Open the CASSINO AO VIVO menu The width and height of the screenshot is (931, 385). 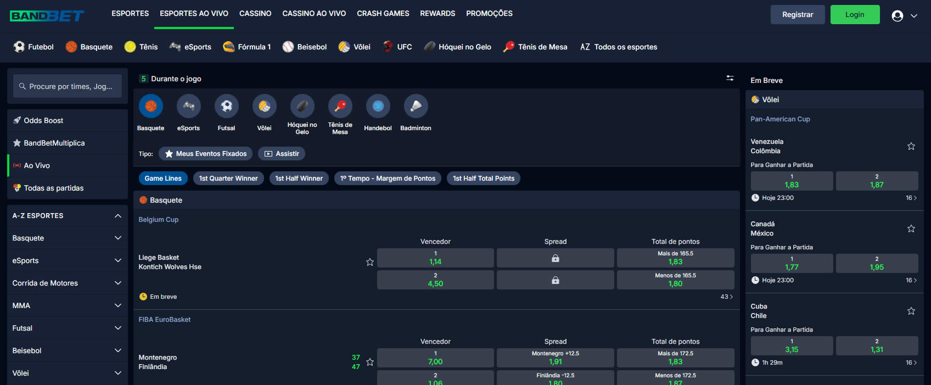click(x=314, y=13)
